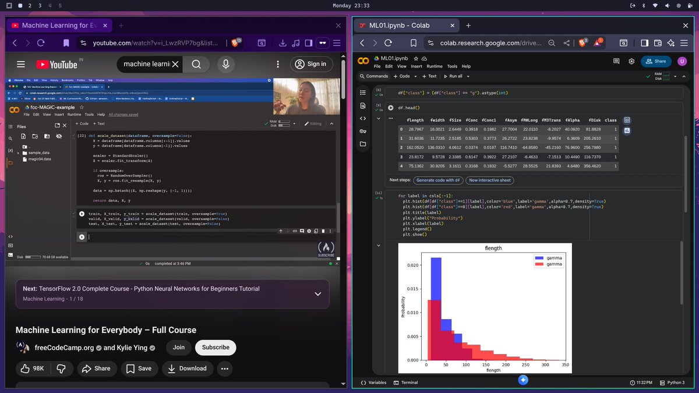Collapse the Colab header with the up chevron

[x=684, y=76]
